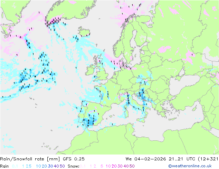Select the snow legend value 50
This screenshot has height=169, width=219.
[132, 166]
